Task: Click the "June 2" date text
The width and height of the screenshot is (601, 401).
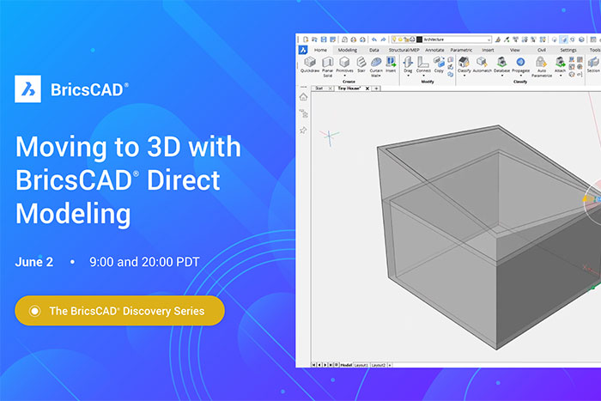Action: tap(34, 262)
